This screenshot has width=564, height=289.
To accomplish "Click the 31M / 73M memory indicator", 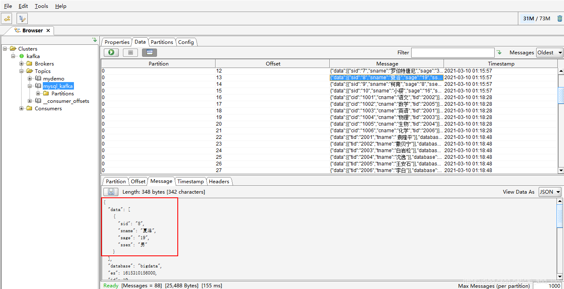I will [537, 19].
